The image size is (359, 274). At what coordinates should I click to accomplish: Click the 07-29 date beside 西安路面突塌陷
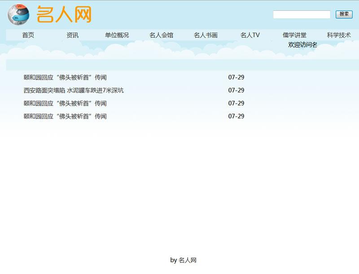tap(236, 90)
